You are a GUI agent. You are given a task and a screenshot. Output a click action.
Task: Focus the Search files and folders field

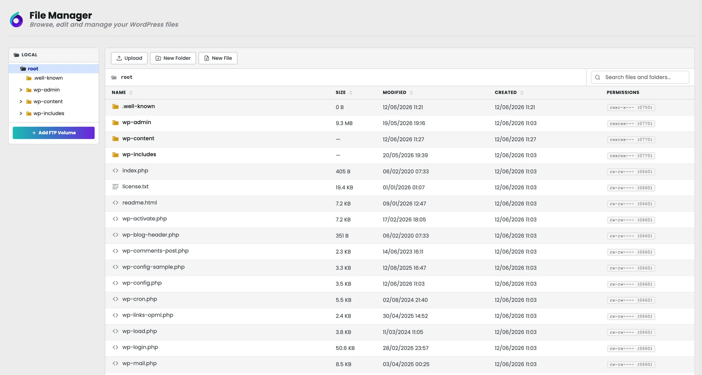tap(640, 77)
